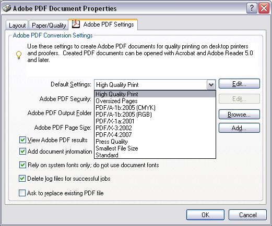This screenshot has height=226, width=272.
Task: Choose High Quality Print from the list
Action: click(x=155, y=94)
